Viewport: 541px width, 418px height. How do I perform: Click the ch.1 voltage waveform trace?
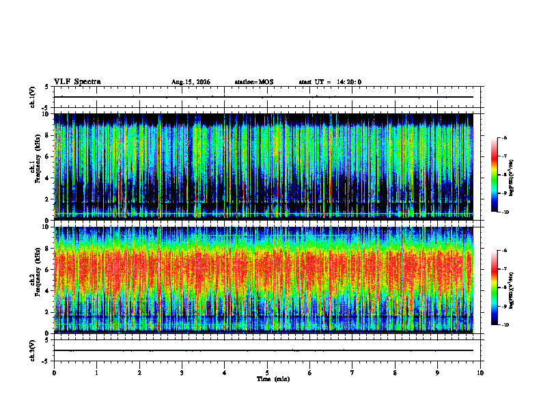(x=263, y=97)
